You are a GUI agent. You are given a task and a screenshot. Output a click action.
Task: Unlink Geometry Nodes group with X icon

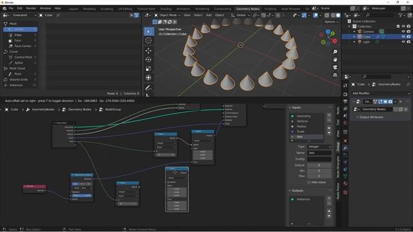pos(406,109)
